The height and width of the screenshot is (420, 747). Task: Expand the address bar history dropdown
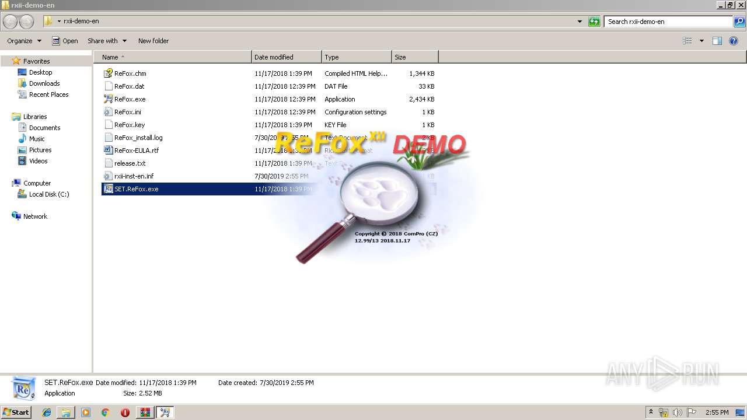[580, 22]
